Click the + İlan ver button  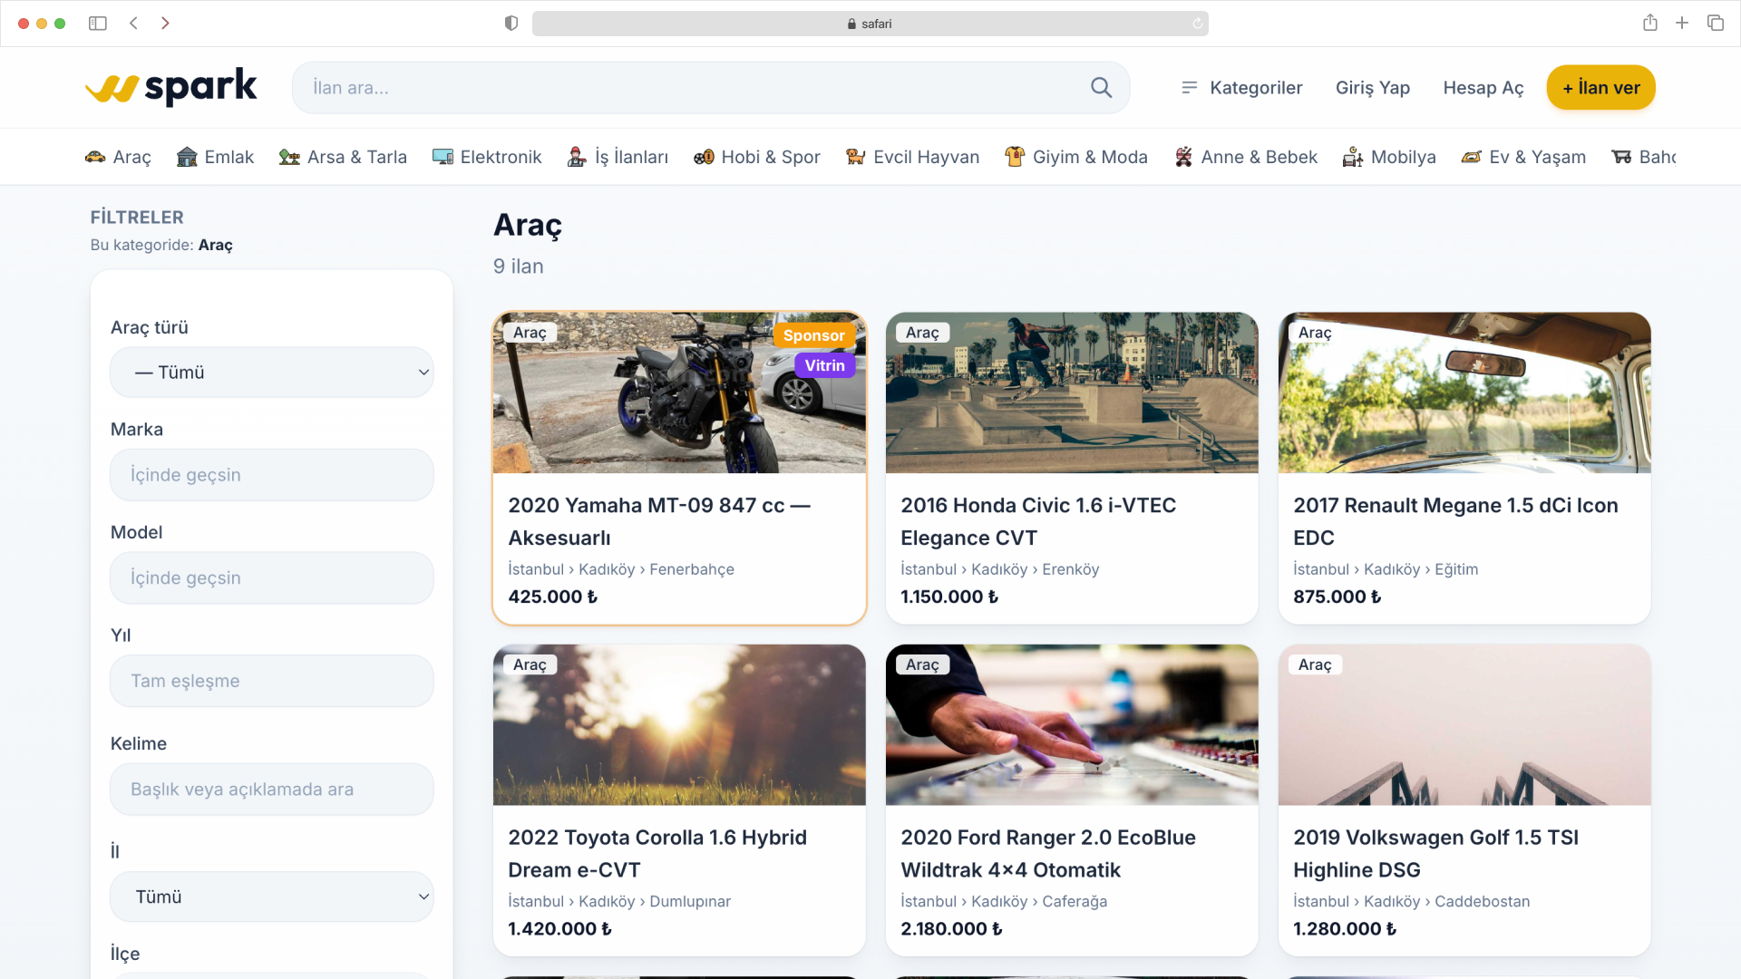[x=1601, y=88]
